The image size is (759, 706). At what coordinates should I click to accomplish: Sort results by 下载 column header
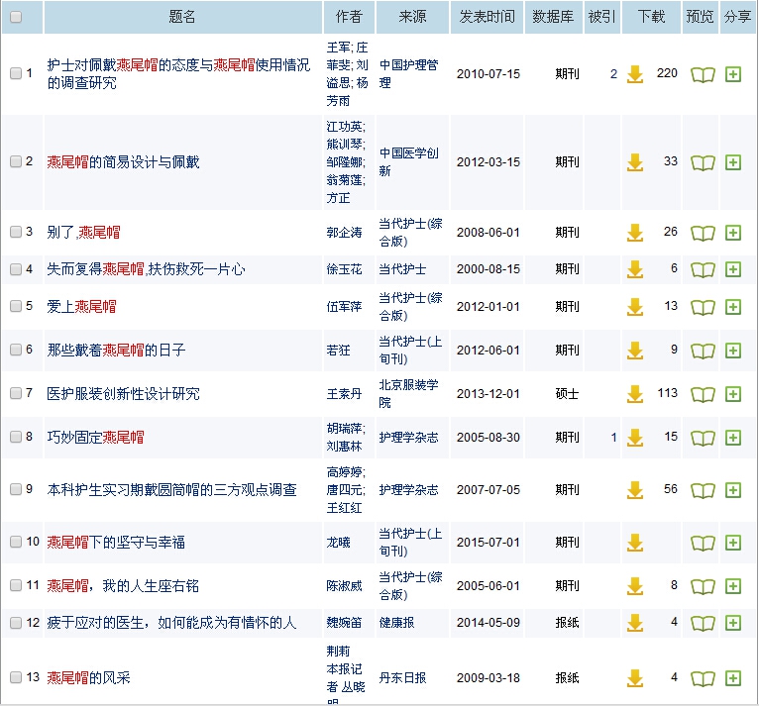[x=651, y=17]
